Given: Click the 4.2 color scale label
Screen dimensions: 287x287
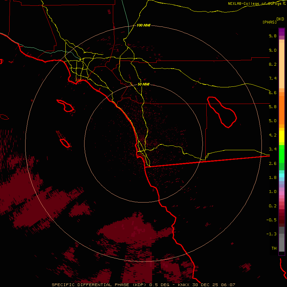Looking at the screenshot, I should point(273,135).
